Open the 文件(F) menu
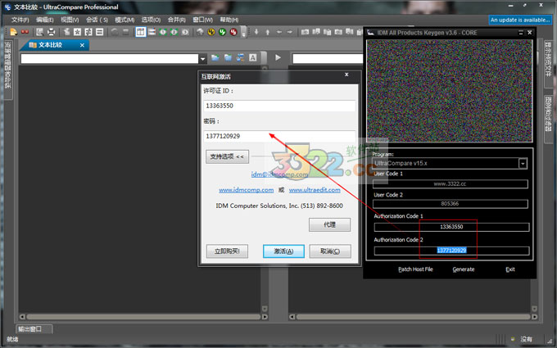The width and height of the screenshot is (557, 348). (x=20, y=20)
